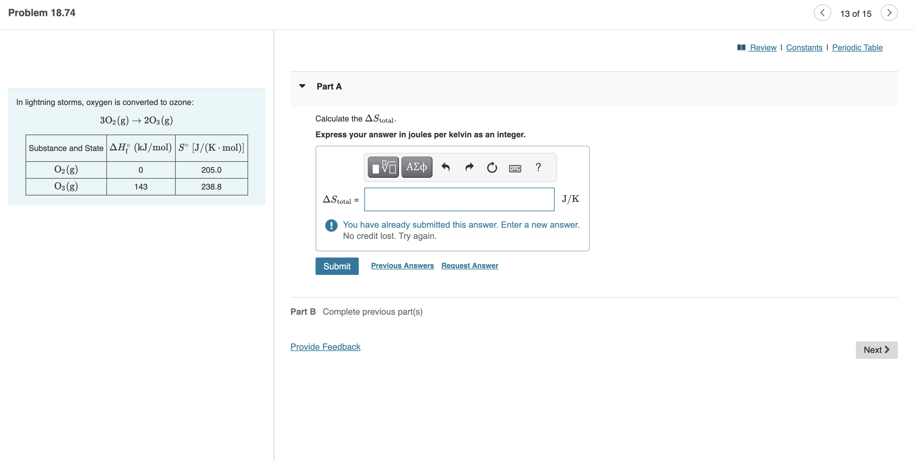Screen dimensions: 914x461
Task: Open the keyboard shortcuts icon
Action: (515, 168)
